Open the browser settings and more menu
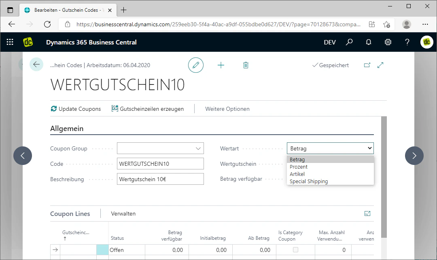 [x=425, y=24]
